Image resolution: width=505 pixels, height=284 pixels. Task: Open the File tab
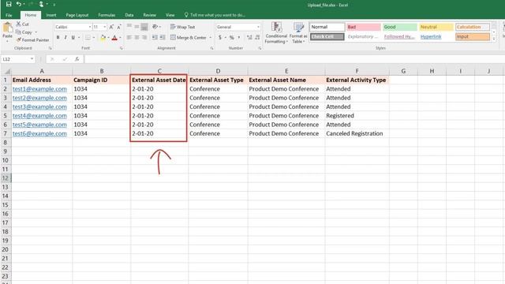tap(9, 15)
